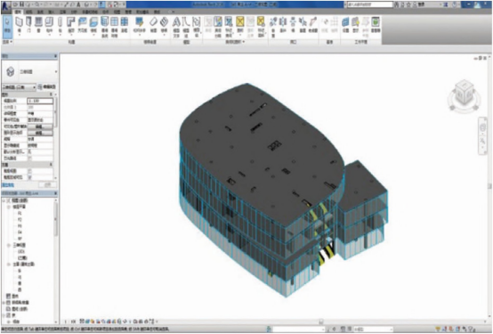493x334 pixels.
Task: Switch to the Annotate ribbon tab
Action: pos(63,12)
